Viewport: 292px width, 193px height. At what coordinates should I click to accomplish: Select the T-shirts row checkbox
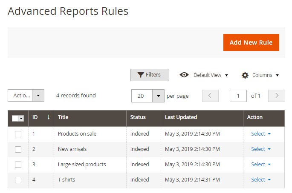[x=18, y=180]
